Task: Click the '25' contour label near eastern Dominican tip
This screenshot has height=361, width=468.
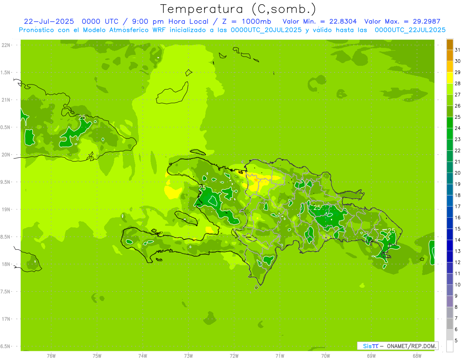Action: click(x=392, y=231)
